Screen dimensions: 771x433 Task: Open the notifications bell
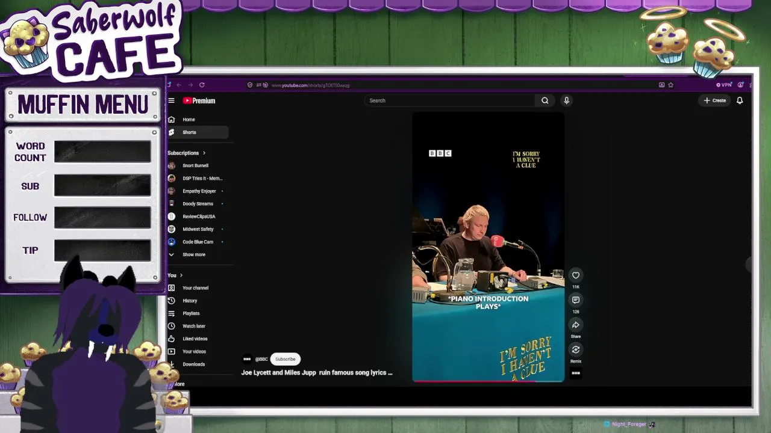coord(740,100)
